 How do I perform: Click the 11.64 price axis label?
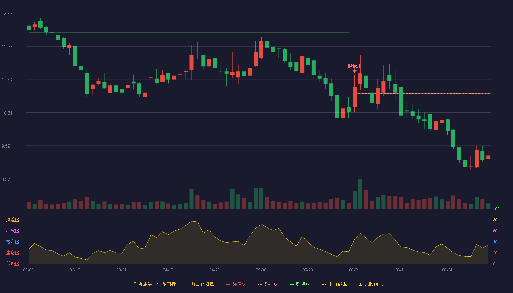7,80
